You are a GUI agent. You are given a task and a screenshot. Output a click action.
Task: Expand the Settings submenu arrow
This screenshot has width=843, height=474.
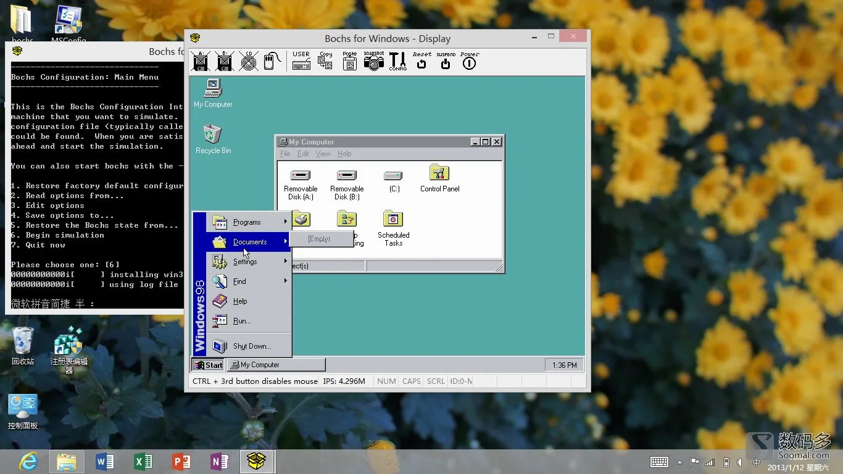(x=285, y=261)
